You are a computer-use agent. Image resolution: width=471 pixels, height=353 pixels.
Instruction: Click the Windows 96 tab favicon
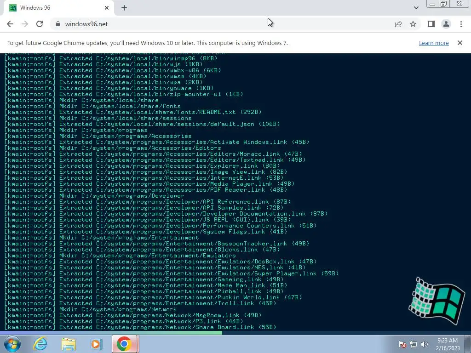12,8
